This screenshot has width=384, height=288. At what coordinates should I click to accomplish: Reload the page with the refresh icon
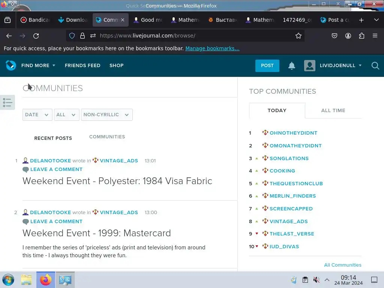36,36
